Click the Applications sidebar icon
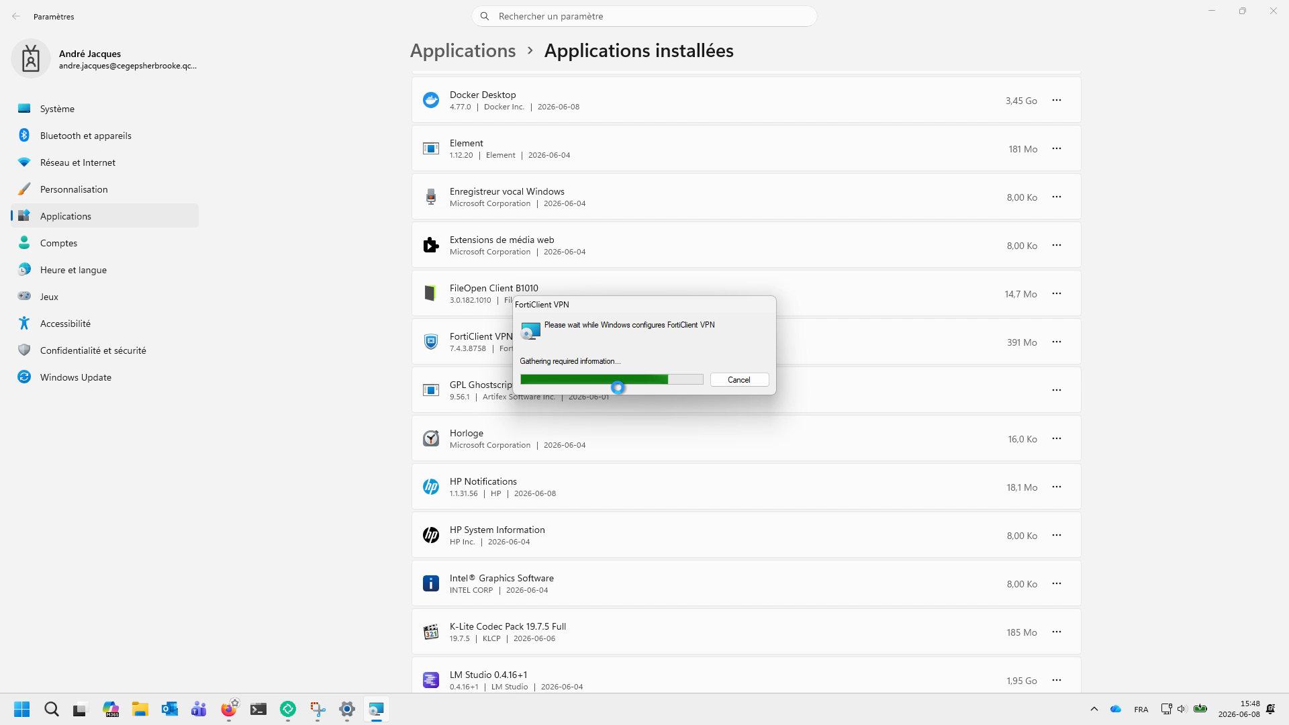 [24, 215]
